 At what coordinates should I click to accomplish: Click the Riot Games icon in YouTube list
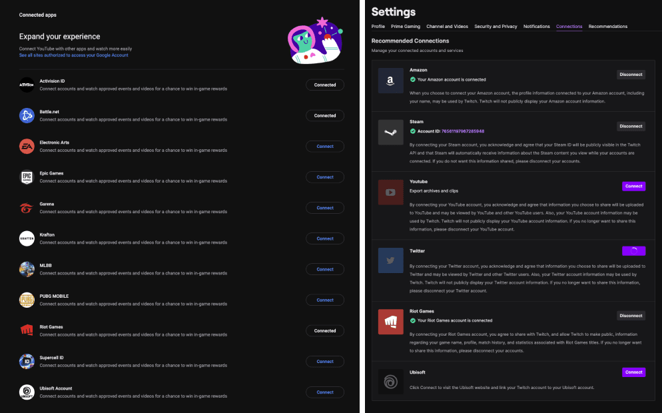(27, 330)
